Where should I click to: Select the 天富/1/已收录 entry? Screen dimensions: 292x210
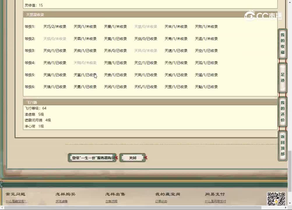click(85, 75)
